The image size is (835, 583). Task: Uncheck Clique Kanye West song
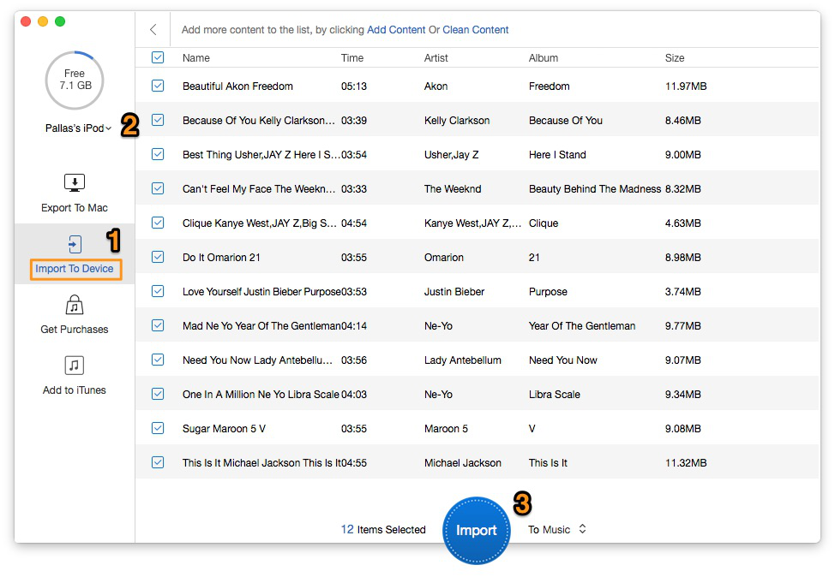[158, 223]
